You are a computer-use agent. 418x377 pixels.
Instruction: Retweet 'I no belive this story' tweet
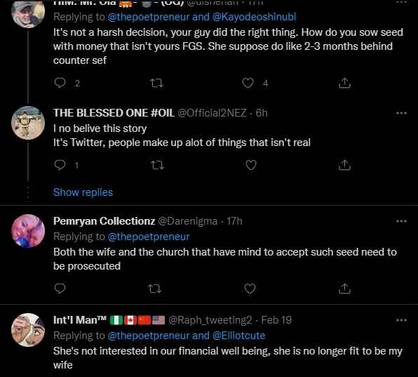tap(157, 165)
